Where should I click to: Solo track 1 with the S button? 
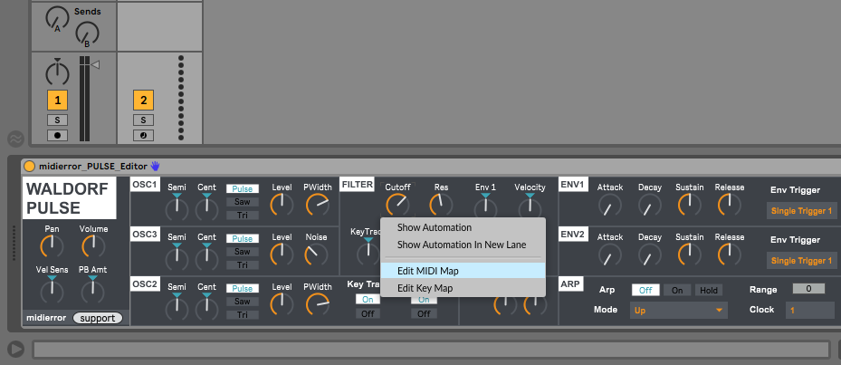(x=57, y=120)
